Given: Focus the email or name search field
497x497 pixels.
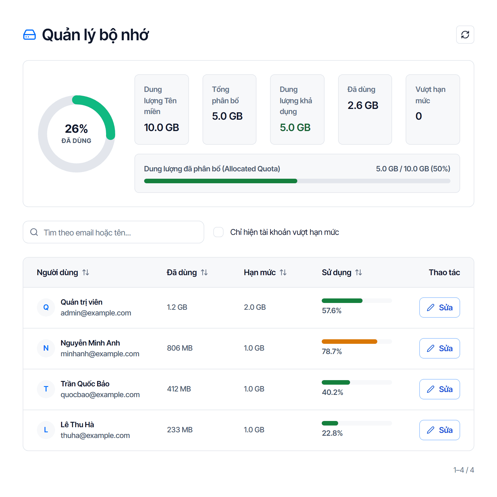Looking at the screenshot, I should pyautogui.click(x=113, y=232).
